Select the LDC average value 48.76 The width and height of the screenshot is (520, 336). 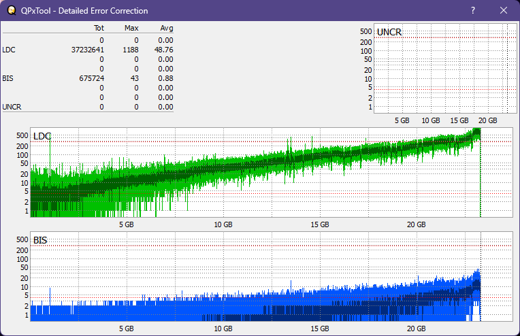click(x=164, y=50)
